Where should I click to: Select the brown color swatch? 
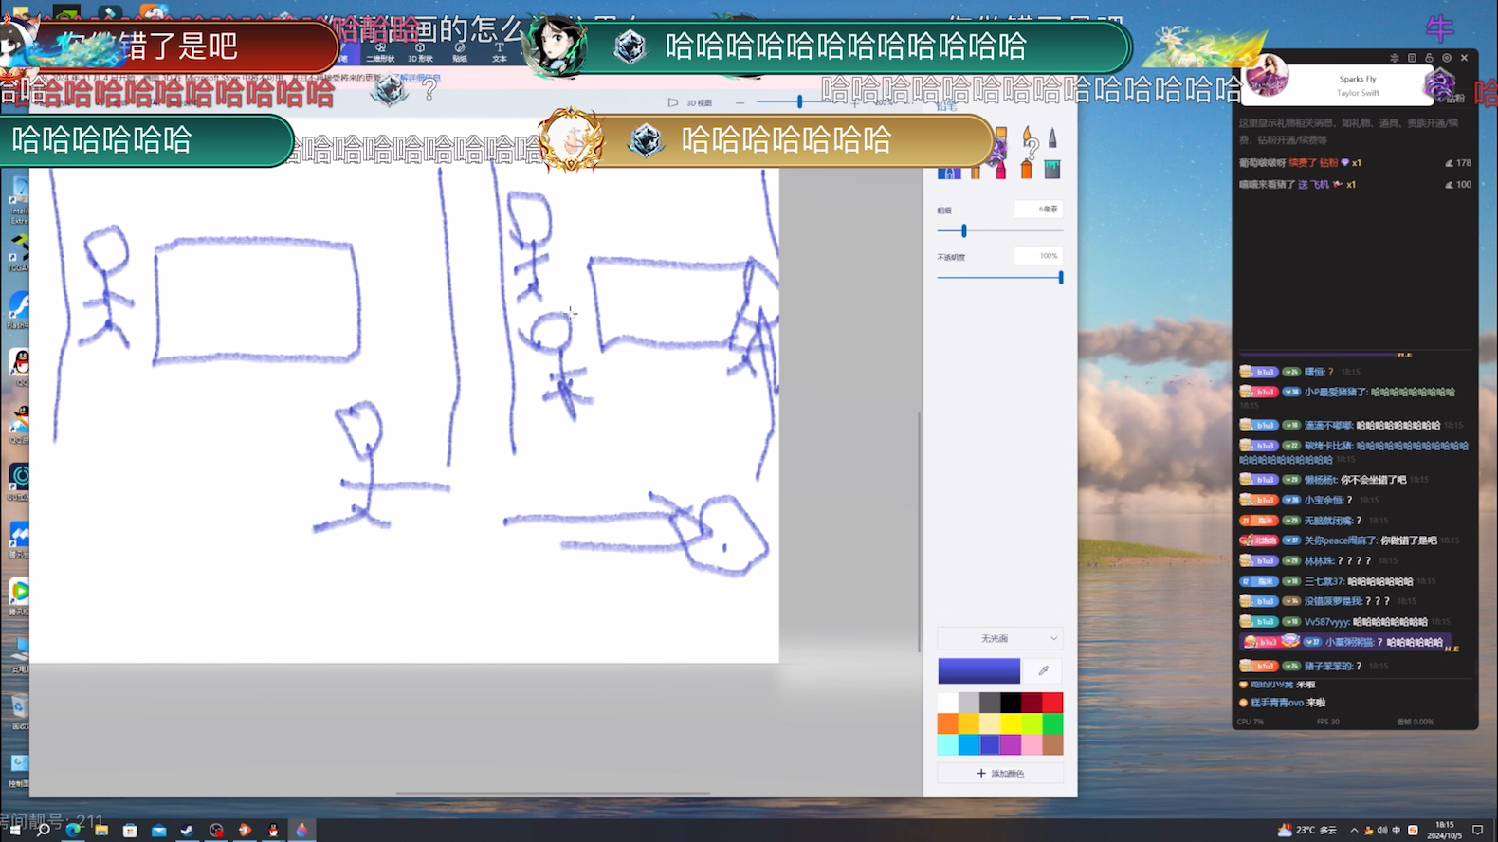coord(1052,745)
